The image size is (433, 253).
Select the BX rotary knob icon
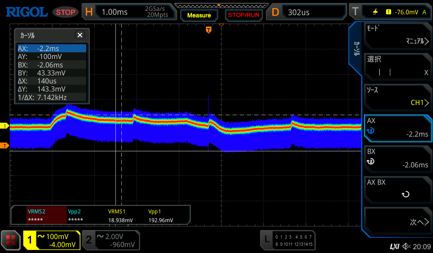pyautogui.click(x=371, y=161)
